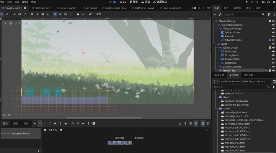Select the TileMap paint pencil tool
The height and width of the screenshot is (153, 276).
click(x=40, y=124)
